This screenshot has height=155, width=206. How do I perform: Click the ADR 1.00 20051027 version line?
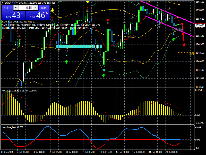tap(19, 22)
